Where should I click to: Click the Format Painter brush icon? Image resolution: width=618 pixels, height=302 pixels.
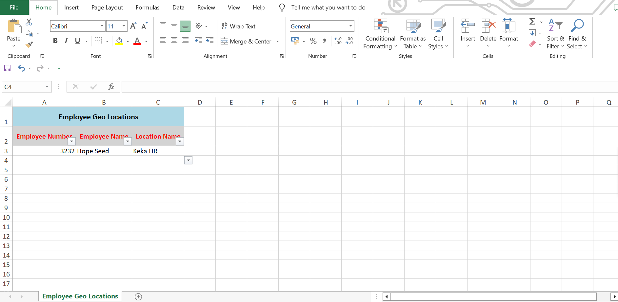[29, 44]
